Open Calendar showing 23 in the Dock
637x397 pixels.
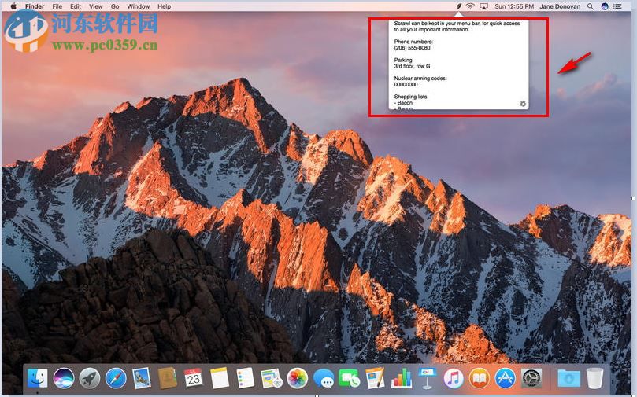point(194,378)
